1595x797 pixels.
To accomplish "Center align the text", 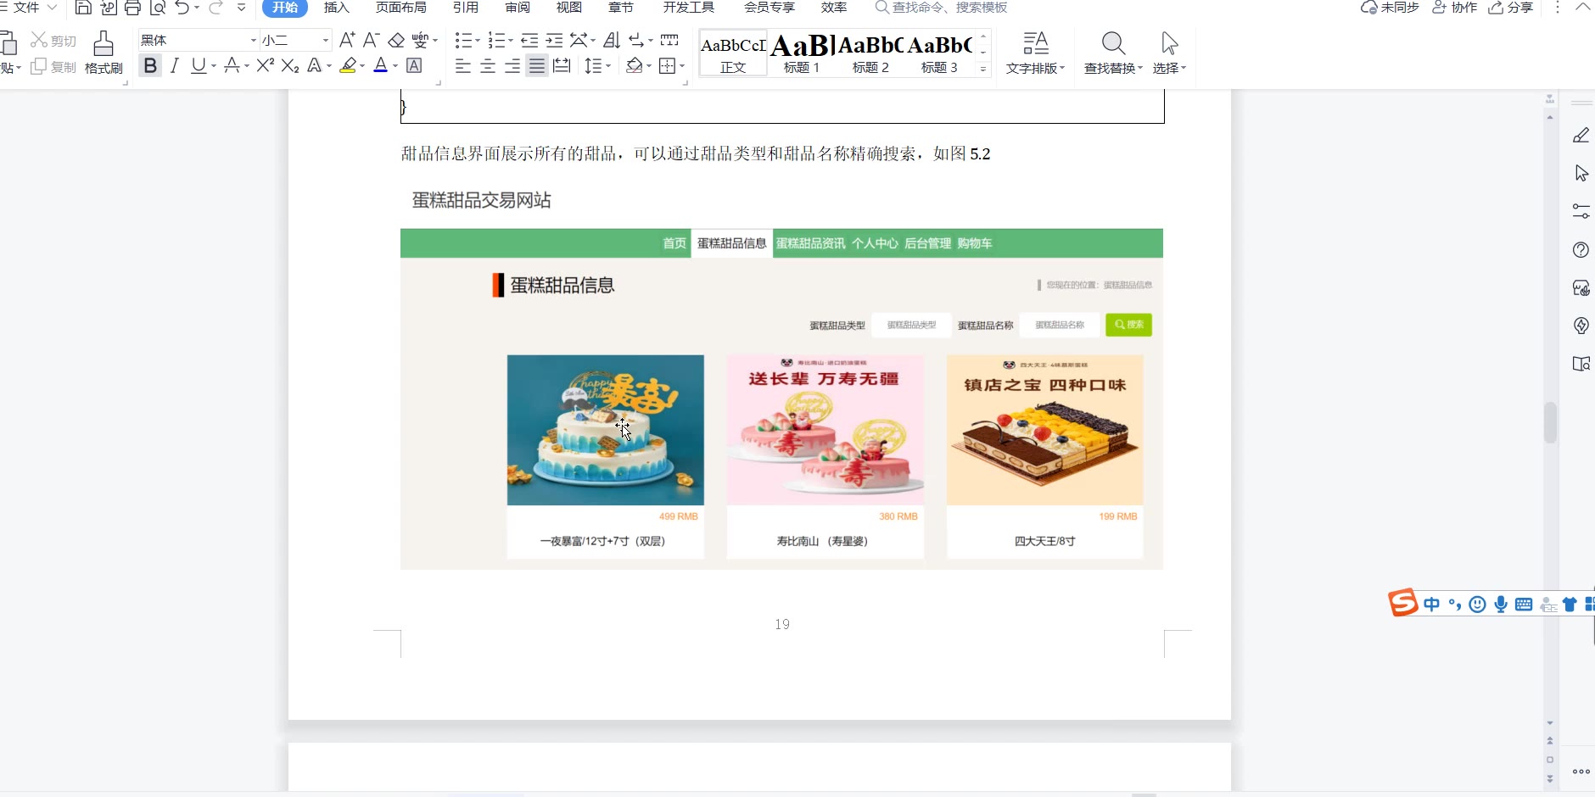I will [488, 66].
